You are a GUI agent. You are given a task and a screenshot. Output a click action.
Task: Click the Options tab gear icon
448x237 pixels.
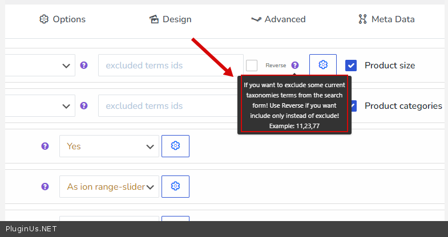point(44,19)
